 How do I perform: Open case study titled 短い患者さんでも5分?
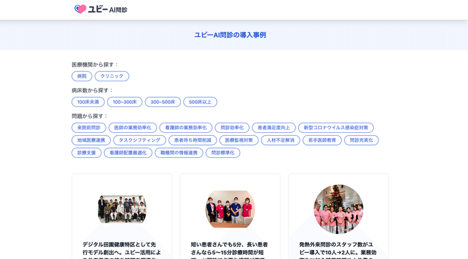230,250
